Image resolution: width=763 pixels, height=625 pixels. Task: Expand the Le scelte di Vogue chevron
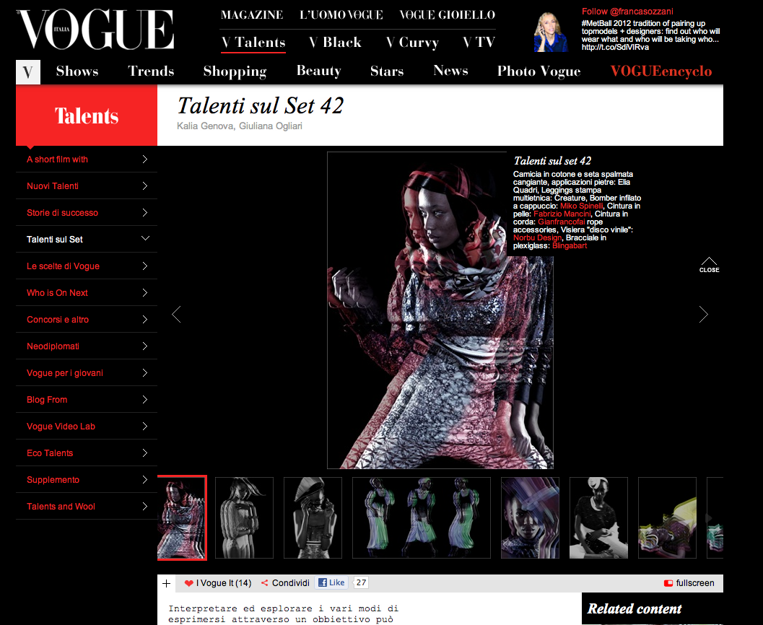pyautogui.click(x=144, y=266)
